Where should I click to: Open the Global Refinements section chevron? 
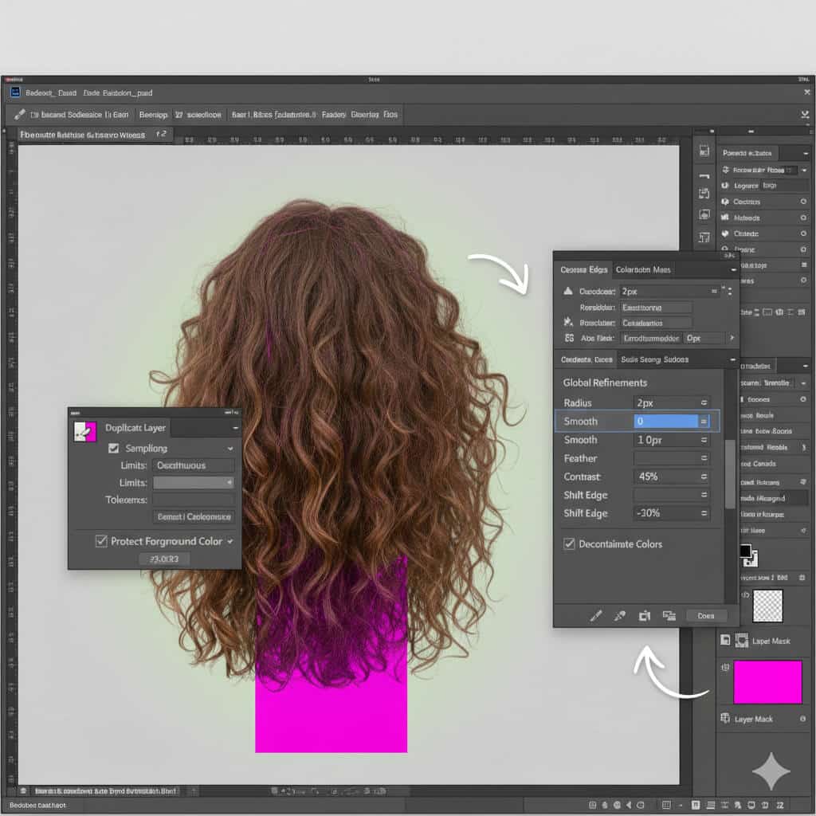[732, 360]
